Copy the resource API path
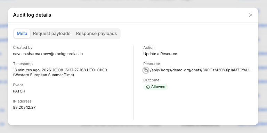 tap(146, 70)
